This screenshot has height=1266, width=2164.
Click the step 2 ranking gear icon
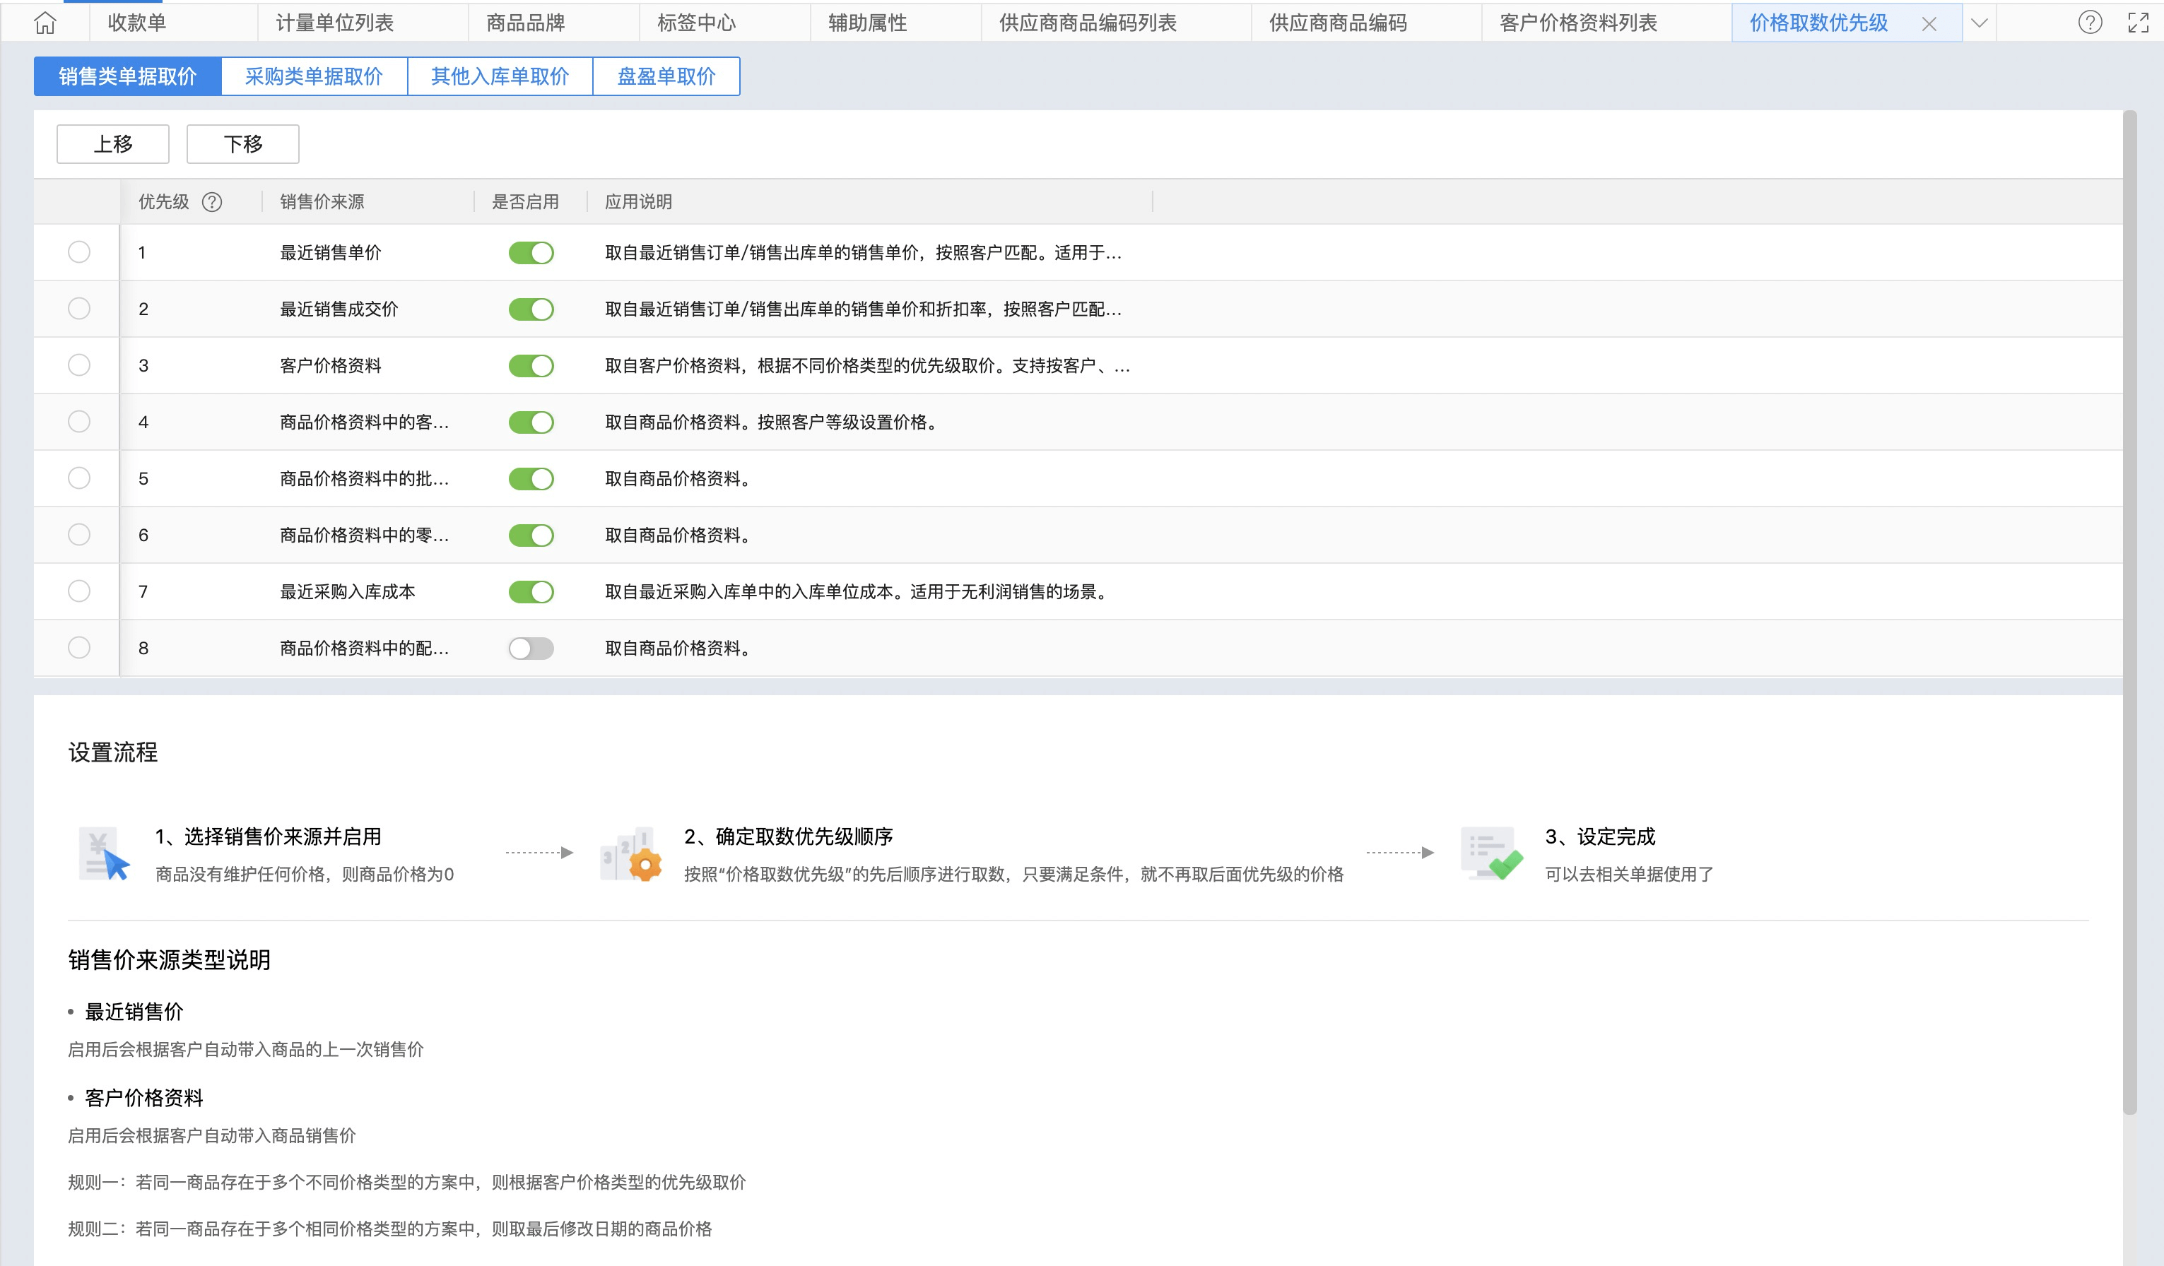(632, 854)
